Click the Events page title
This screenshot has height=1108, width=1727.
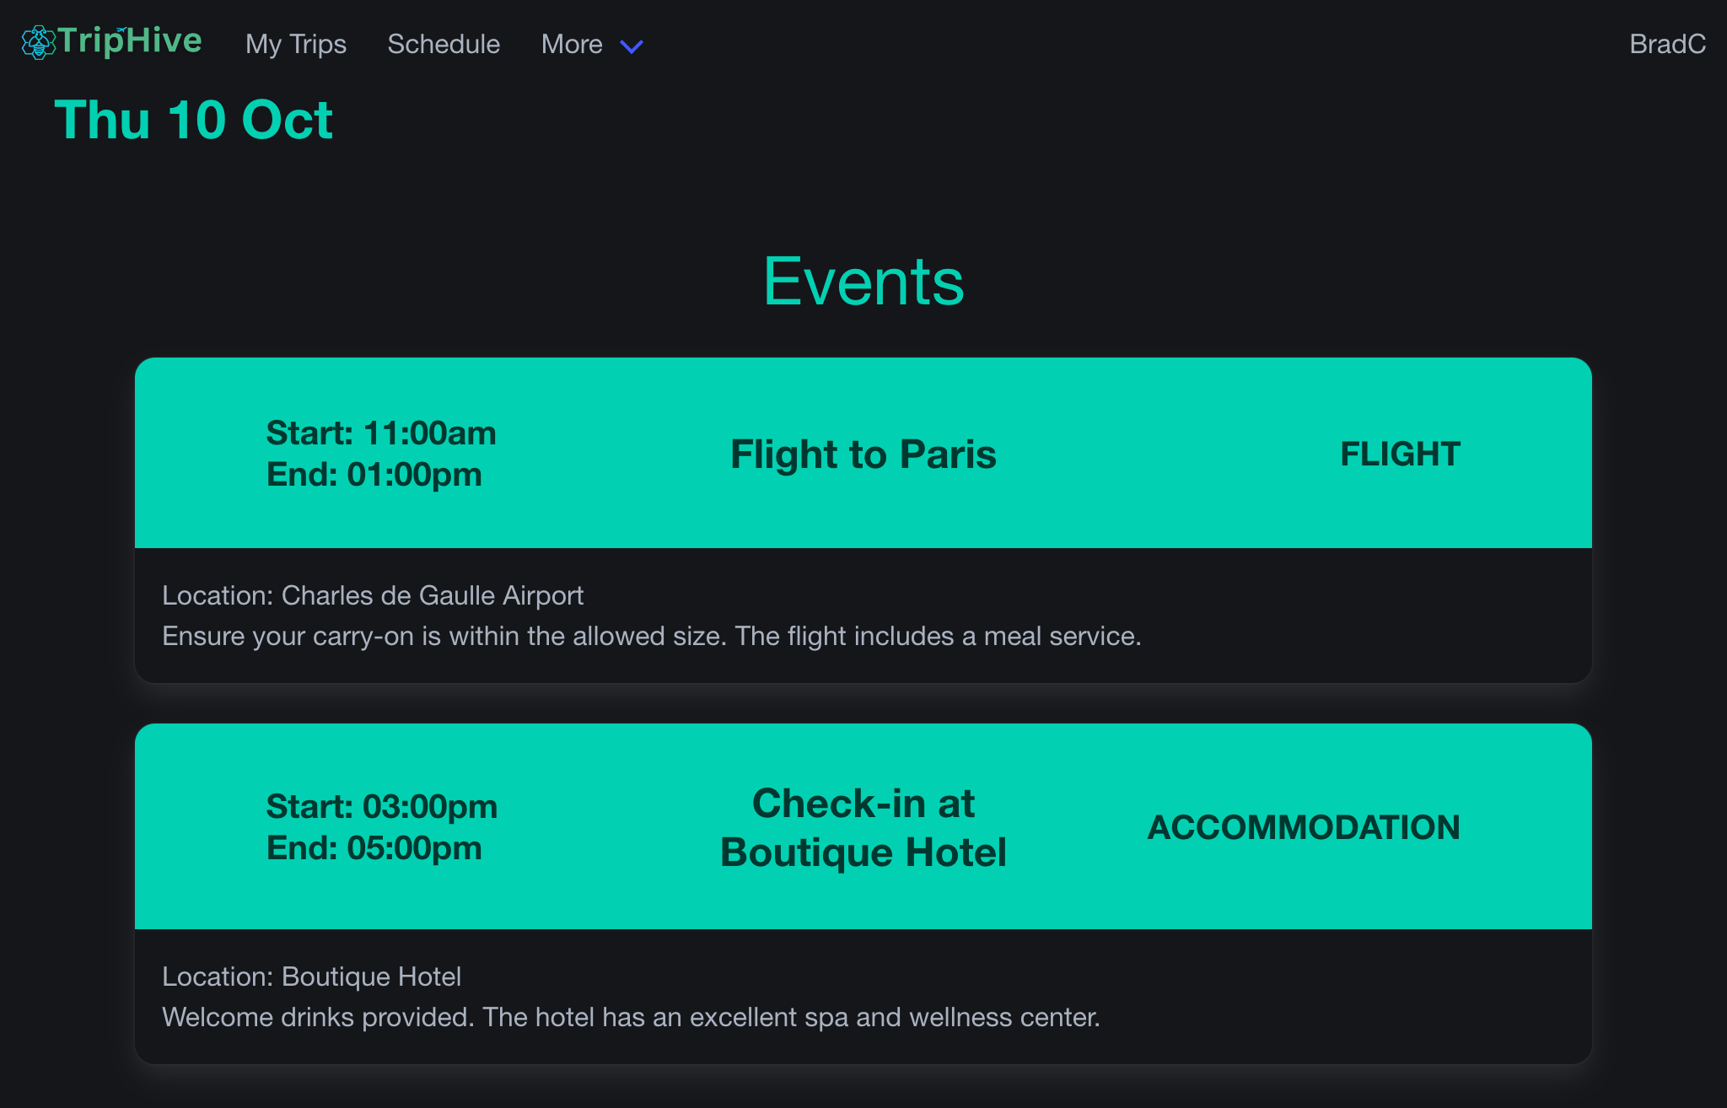pyautogui.click(x=863, y=281)
